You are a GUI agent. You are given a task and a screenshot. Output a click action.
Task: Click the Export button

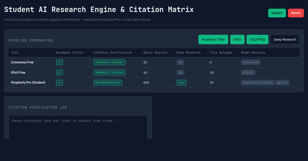[277, 13]
